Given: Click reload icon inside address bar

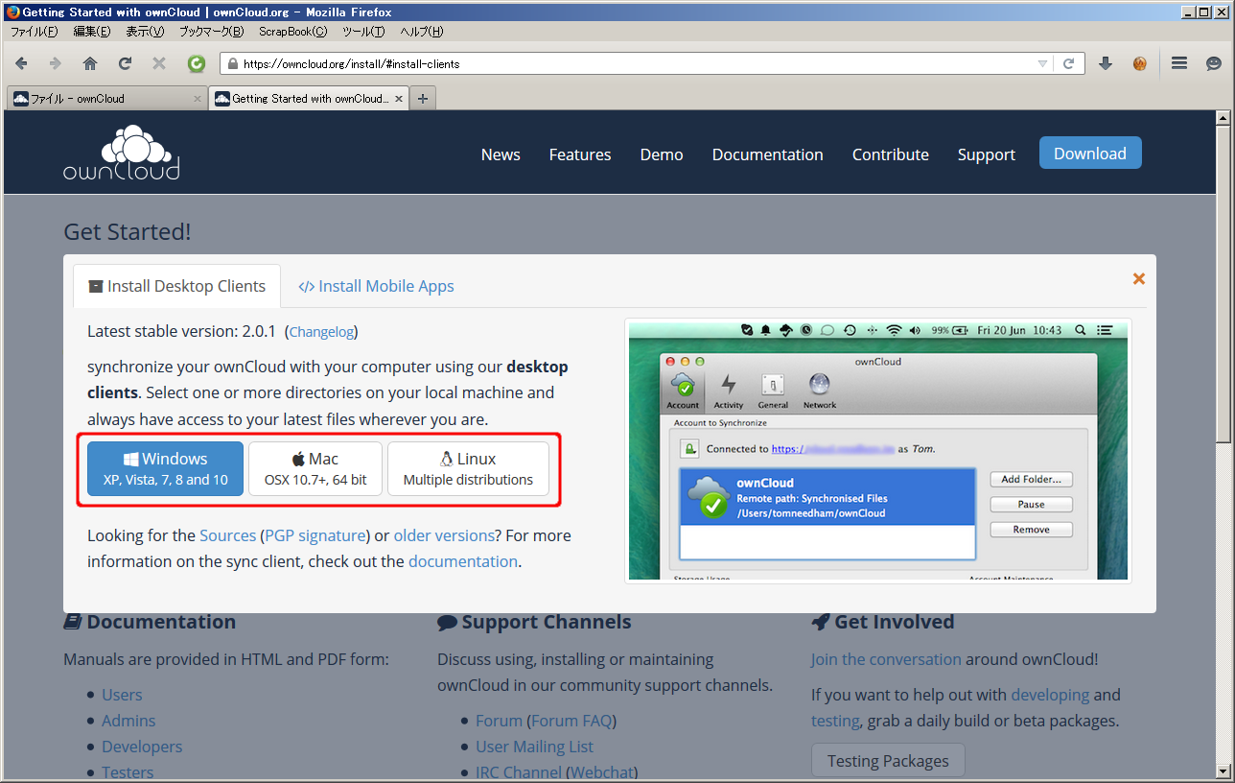Looking at the screenshot, I should (1069, 63).
